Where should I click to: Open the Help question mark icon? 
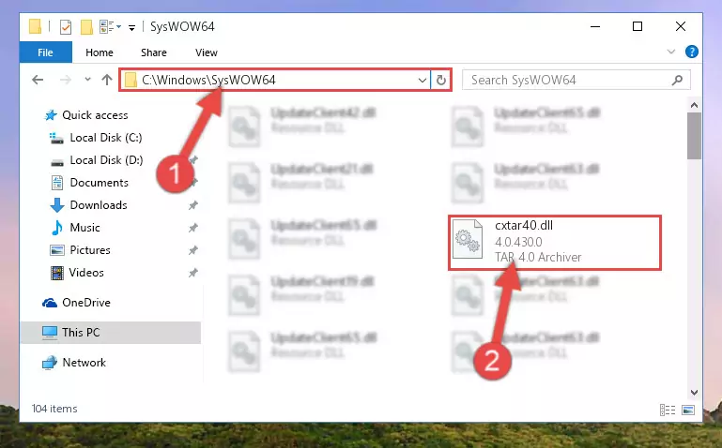[691, 52]
